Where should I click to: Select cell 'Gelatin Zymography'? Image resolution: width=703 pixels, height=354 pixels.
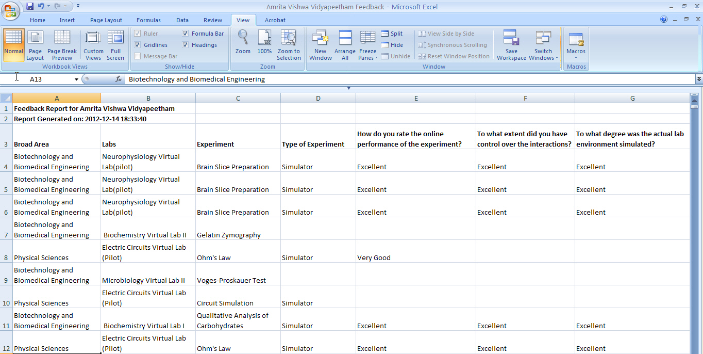coord(238,229)
